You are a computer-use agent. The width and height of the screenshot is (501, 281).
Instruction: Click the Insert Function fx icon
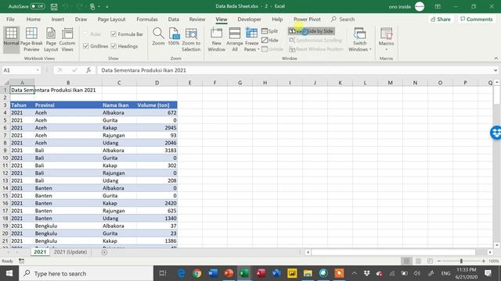(x=88, y=70)
